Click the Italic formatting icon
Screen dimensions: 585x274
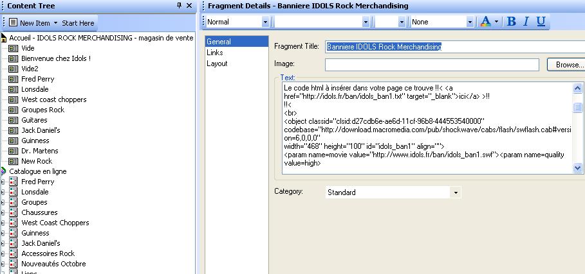[x=526, y=21]
